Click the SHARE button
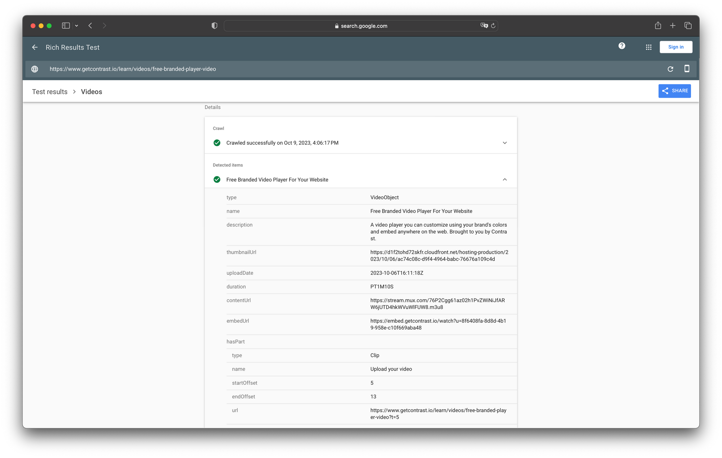Screen dimensions: 722x458 coord(674,91)
